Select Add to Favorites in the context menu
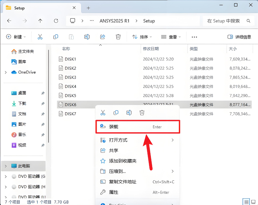The width and height of the screenshot is (258, 205). tap(138, 161)
